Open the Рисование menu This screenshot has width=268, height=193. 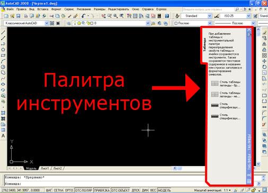click(84, 9)
